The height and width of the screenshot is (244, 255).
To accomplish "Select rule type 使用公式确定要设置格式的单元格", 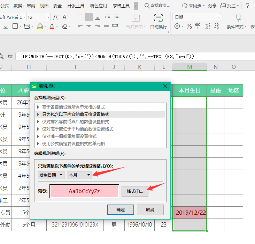I will [100, 144].
